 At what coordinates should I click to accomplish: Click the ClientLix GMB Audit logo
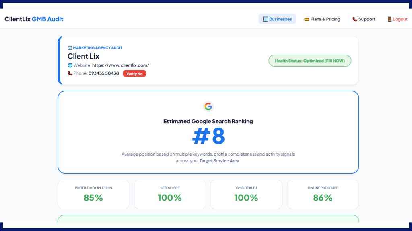[34, 19]
